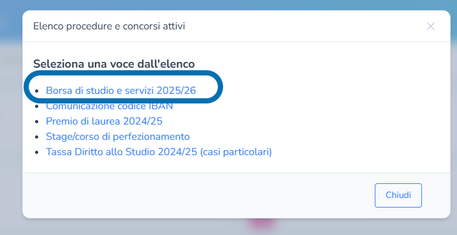Click the bullet beside Premio di laurea
457x235 pixels.
tap(36, 121)
